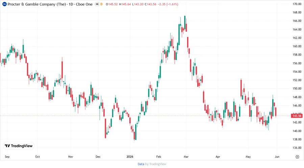The height and width of the screenshot is (168, 304).
Task: Click the TradingView logo badge
Action: click(19, 146)
